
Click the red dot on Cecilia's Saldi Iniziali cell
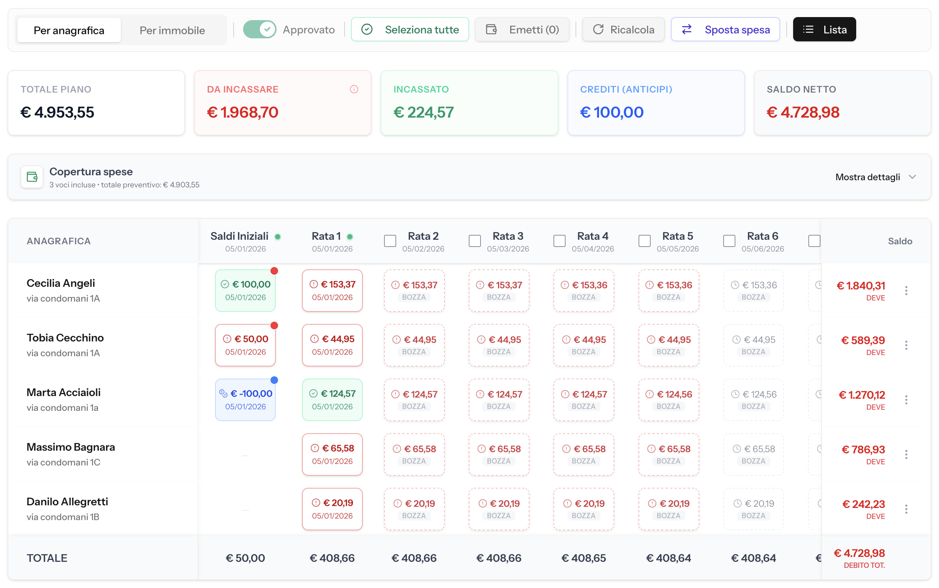pos(274,270)
